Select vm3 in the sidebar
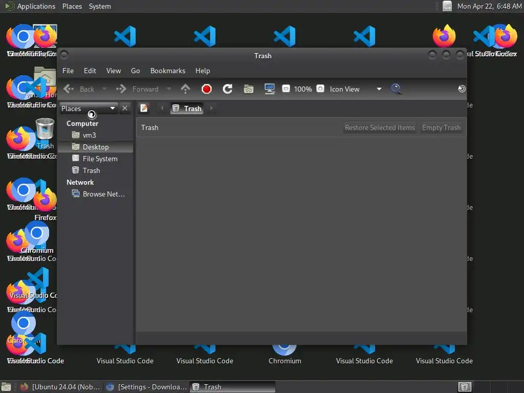Image resolution: width=524 pixels, height=393 pixels. tap(96, 135)
